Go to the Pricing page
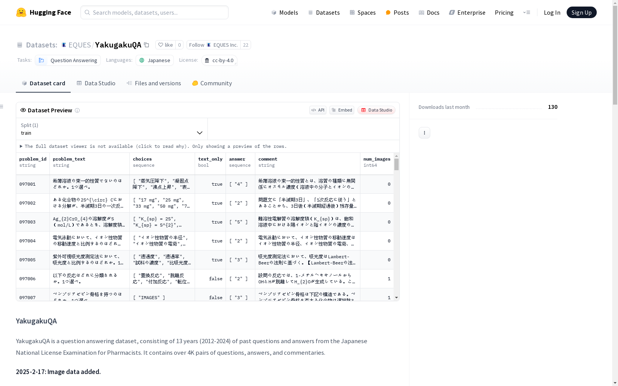The image size is (618, 386). (x=504, y=12)
